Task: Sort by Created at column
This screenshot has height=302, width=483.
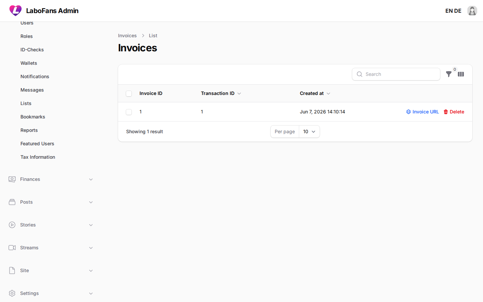Action: coord(315,93)
